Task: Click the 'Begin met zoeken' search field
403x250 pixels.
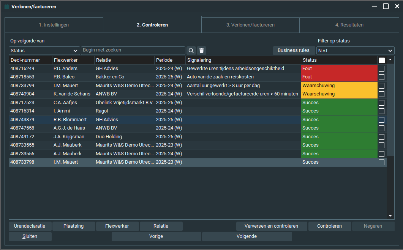Action: tap(133, 50)
